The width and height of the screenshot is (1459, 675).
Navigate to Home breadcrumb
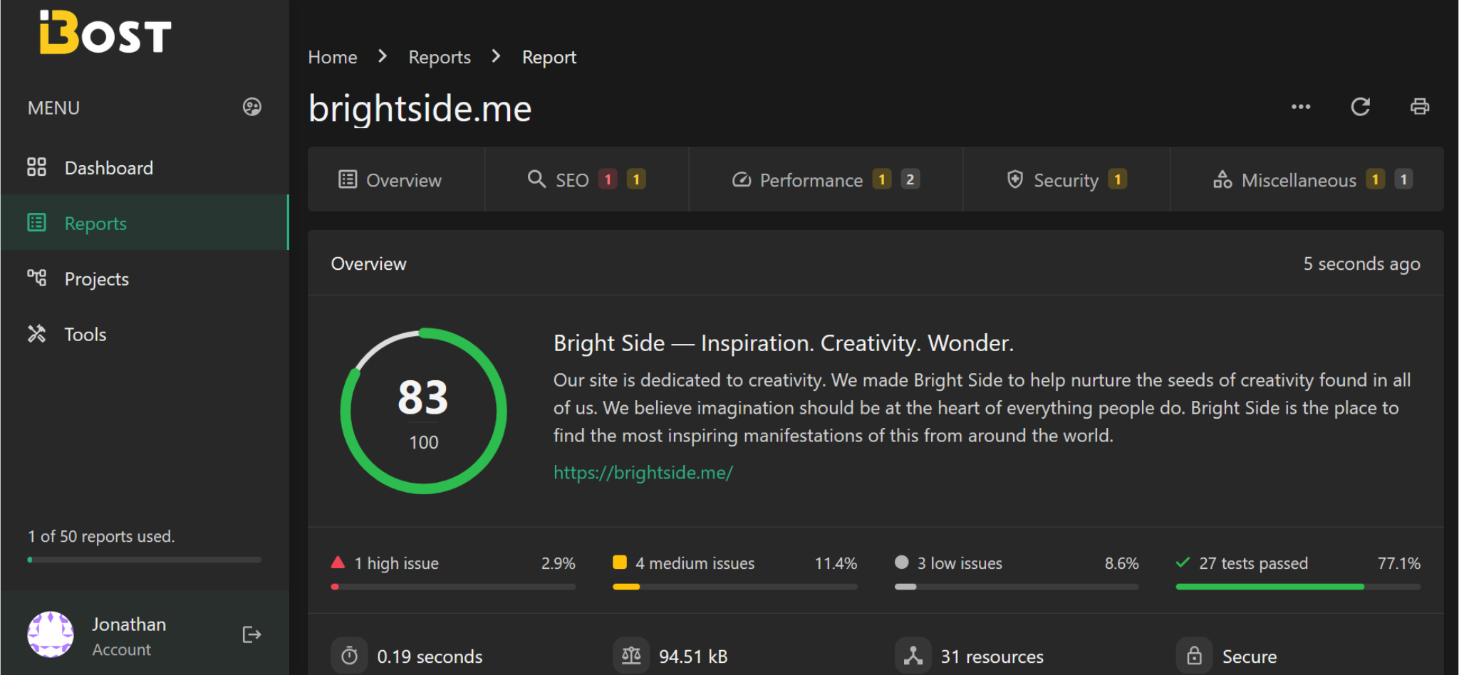[333, 57]
